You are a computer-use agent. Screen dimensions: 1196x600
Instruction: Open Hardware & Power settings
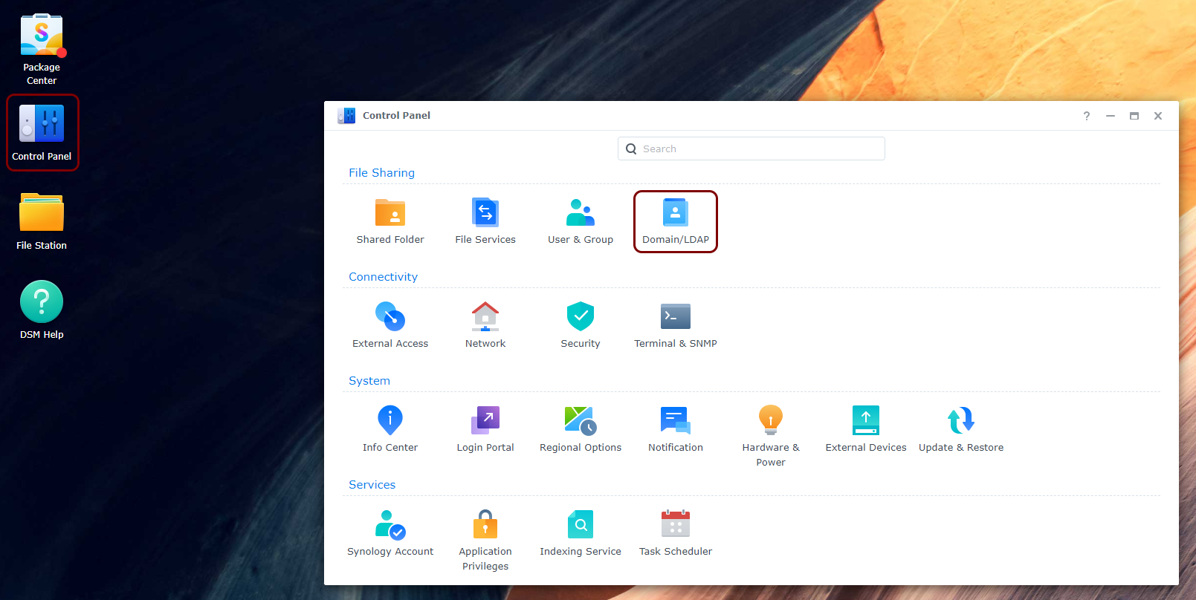coord(771,434)
